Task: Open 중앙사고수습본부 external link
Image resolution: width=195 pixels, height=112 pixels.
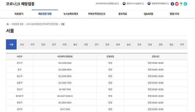Action: [133, 4]
